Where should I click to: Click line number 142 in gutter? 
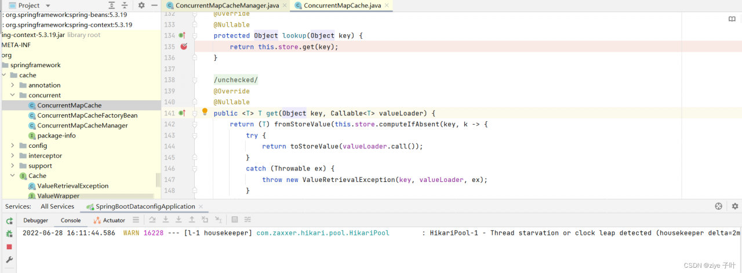tap(169, 124)
